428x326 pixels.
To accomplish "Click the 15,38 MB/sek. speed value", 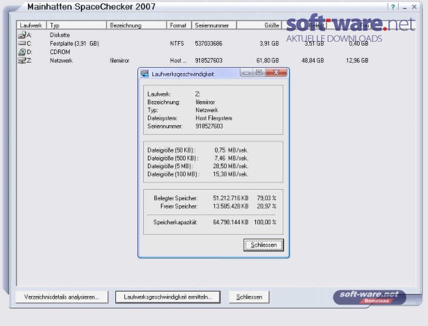I will pos(231,174).
